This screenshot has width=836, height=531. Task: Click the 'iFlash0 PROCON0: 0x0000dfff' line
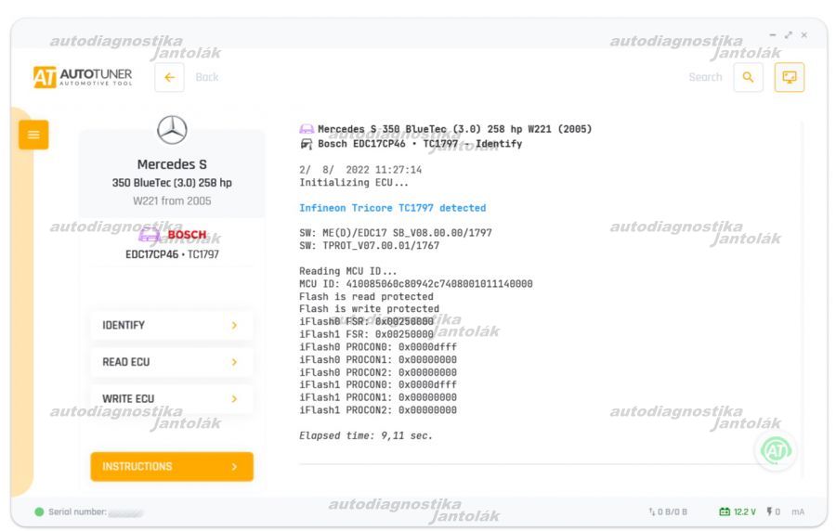point(378,346)
